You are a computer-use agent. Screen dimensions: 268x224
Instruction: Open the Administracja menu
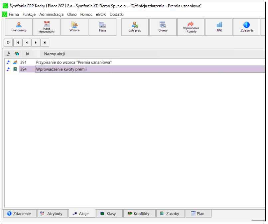click(52, 14)
